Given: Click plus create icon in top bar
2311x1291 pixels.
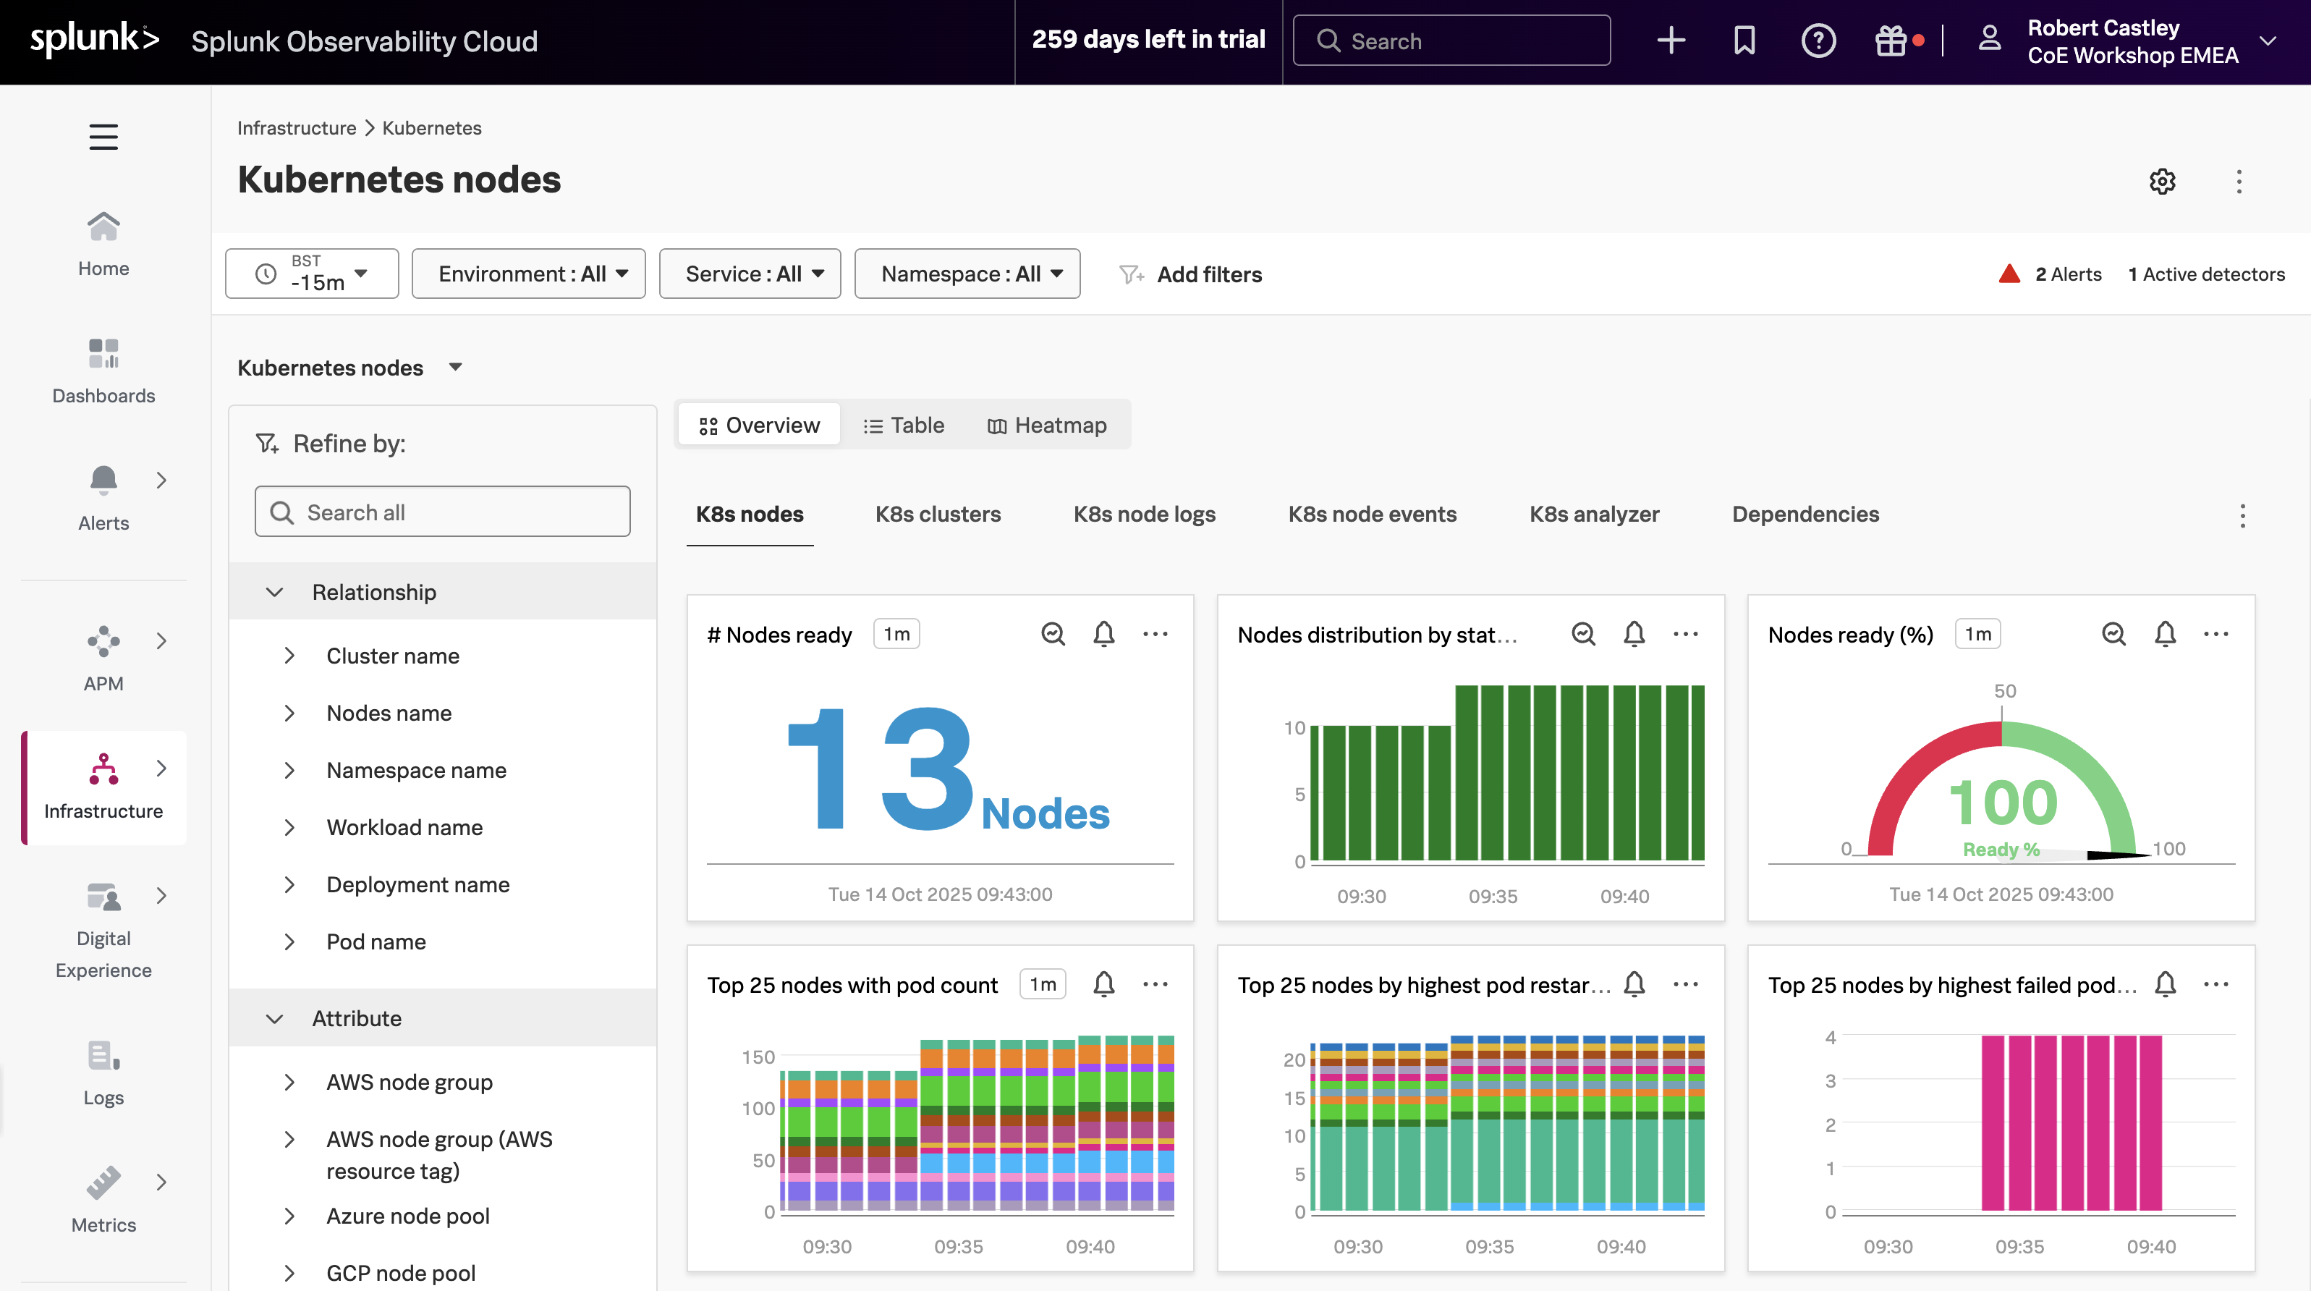Looking at the screenshot, I should click(x=1671, y=41).
